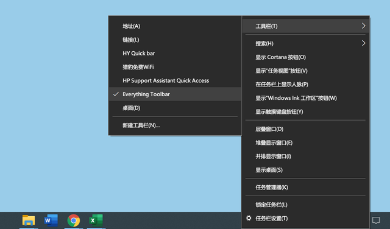Expand the 搜索(H) submenu arrow
This screenshot has height=229, width=390.
pyautogui.click(x=363, y=43)
